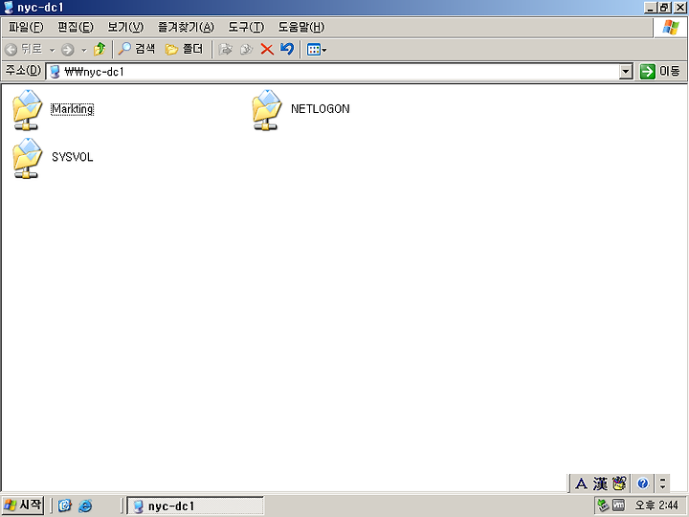
Task: Click the forward navigation arrow icon
Action: 68,50
